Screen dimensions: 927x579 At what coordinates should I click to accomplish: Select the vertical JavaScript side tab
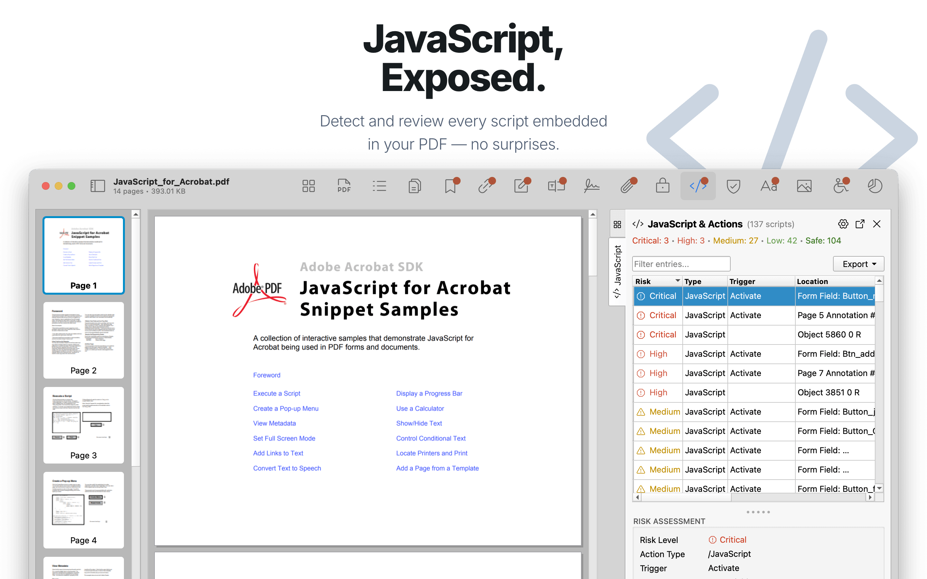tap(617, 271)
